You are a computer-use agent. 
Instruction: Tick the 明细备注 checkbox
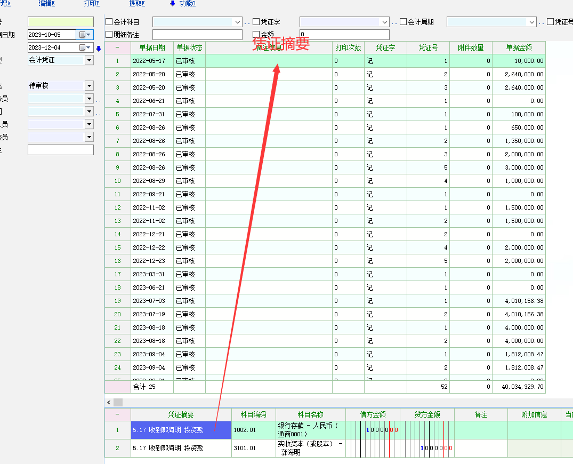click(x=109, y=35)
